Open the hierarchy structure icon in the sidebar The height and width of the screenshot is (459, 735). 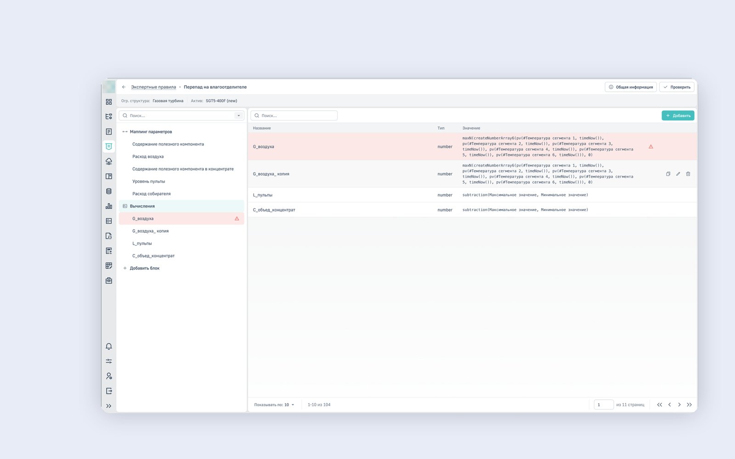109,117
